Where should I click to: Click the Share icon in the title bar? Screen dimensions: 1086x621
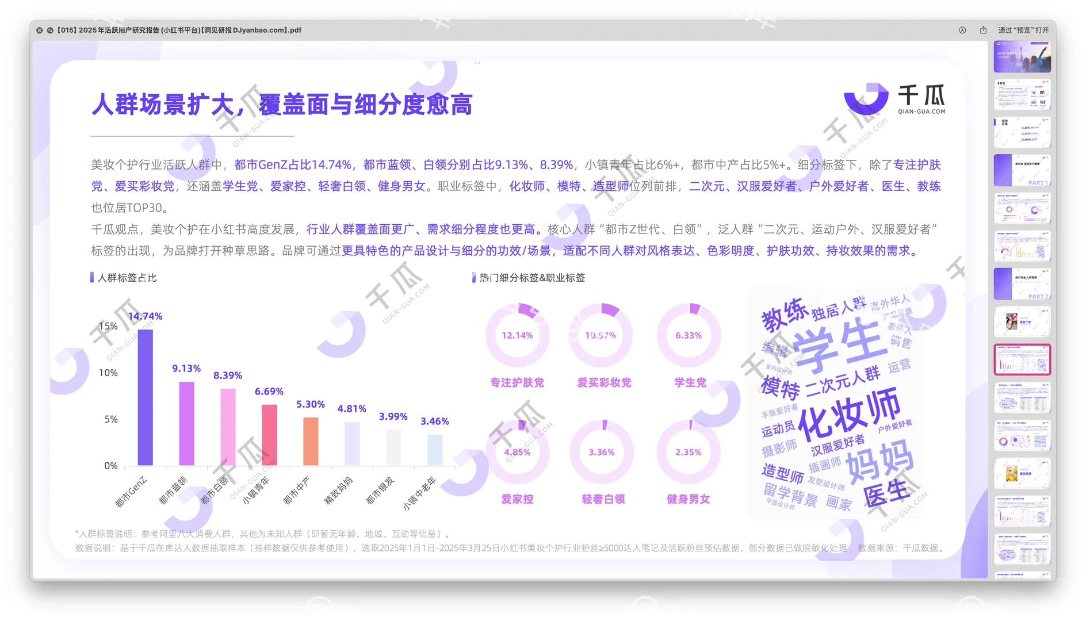[984, 30]
